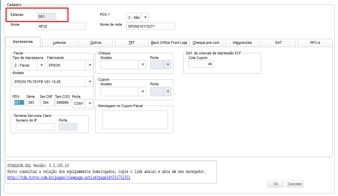Open the tdn.totvs.com.br homologated equipment link

click(x=69, y=178)
